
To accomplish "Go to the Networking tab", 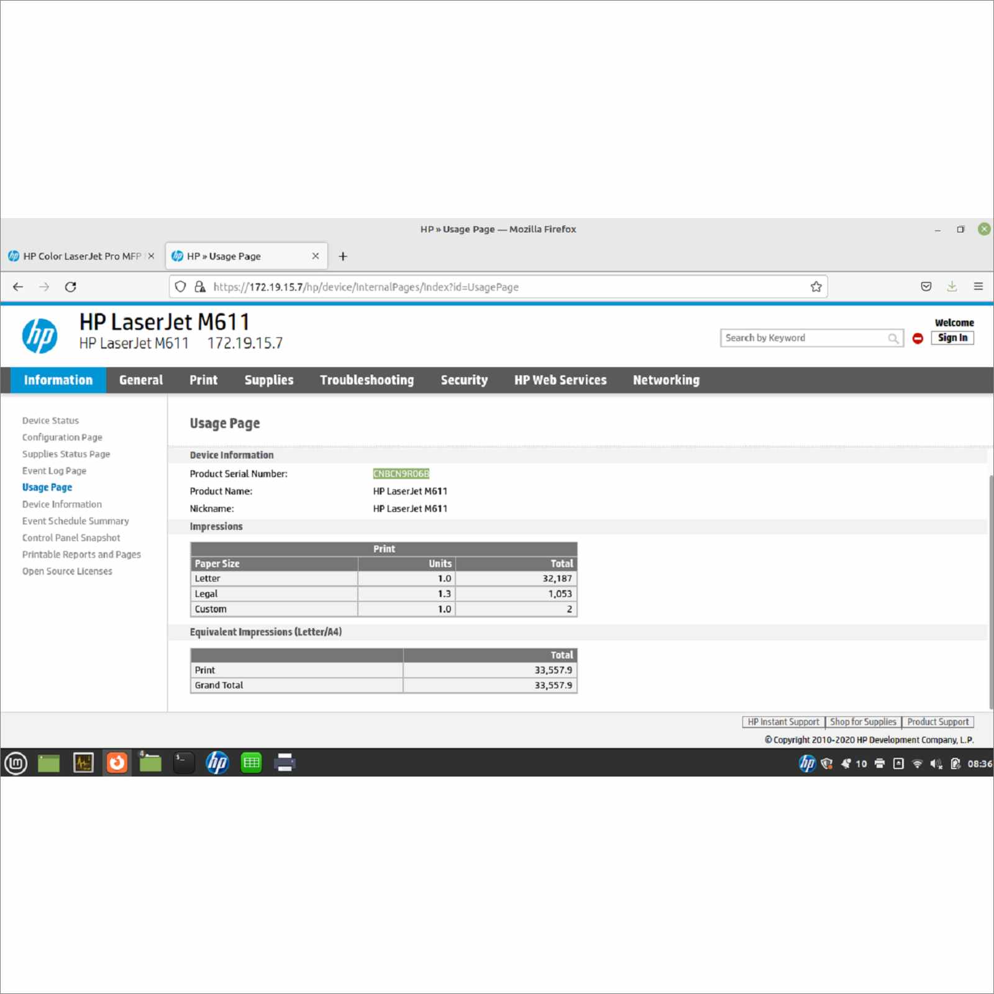I will pyautogui.click(x=666, y=380).
